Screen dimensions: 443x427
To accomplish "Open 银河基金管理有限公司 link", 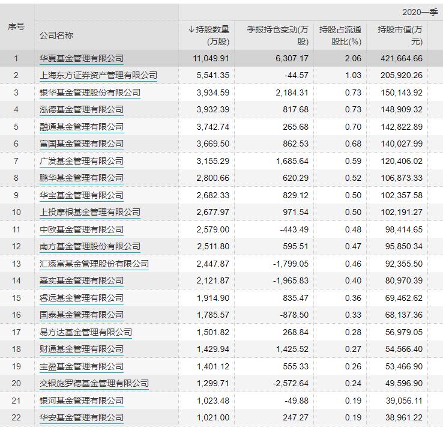I will click(82, 400).
